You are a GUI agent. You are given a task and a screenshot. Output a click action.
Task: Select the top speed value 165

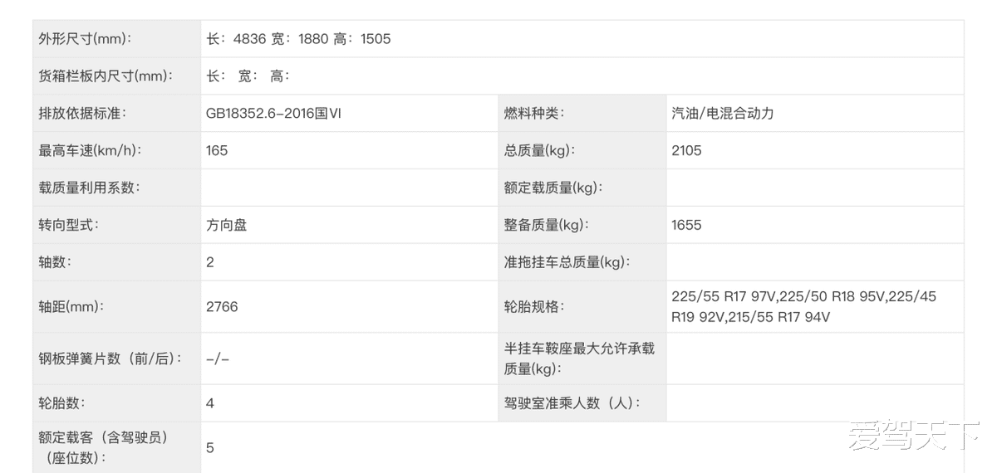[217, 150]
